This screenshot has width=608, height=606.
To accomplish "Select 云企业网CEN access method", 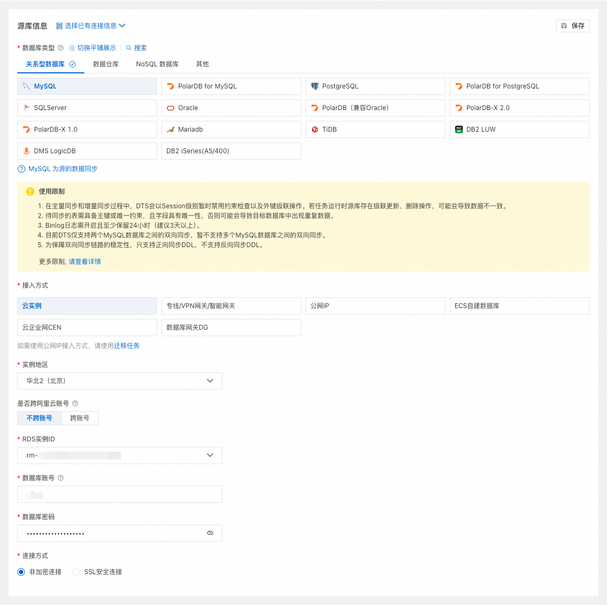I will [x=87, y=328].
